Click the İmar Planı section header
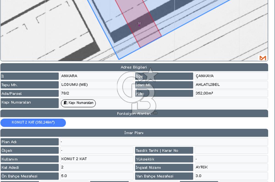 click(134, 133)
